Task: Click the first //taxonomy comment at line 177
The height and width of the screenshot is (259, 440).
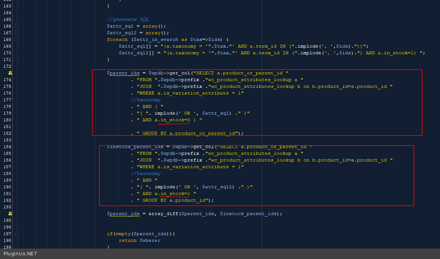Action: 146,100
